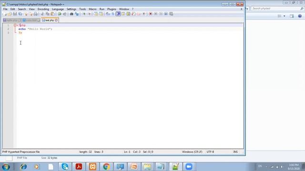Toggle synchronized horizontal scrolling icon
This screenshot has width=305, height=171.
click(x=101, y=14)
